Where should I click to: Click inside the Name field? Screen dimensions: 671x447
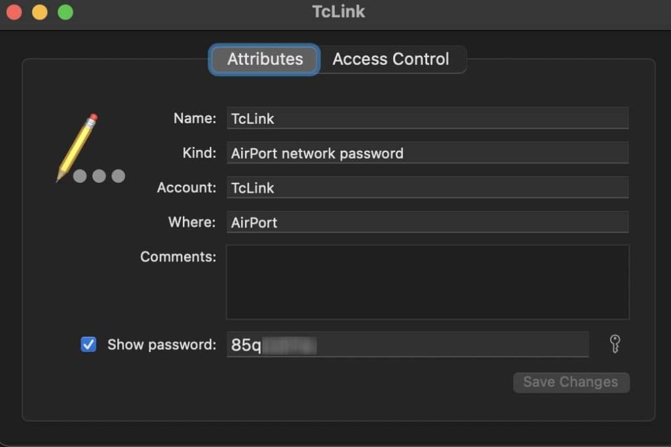pyautogui.click(x=426, y=118)
